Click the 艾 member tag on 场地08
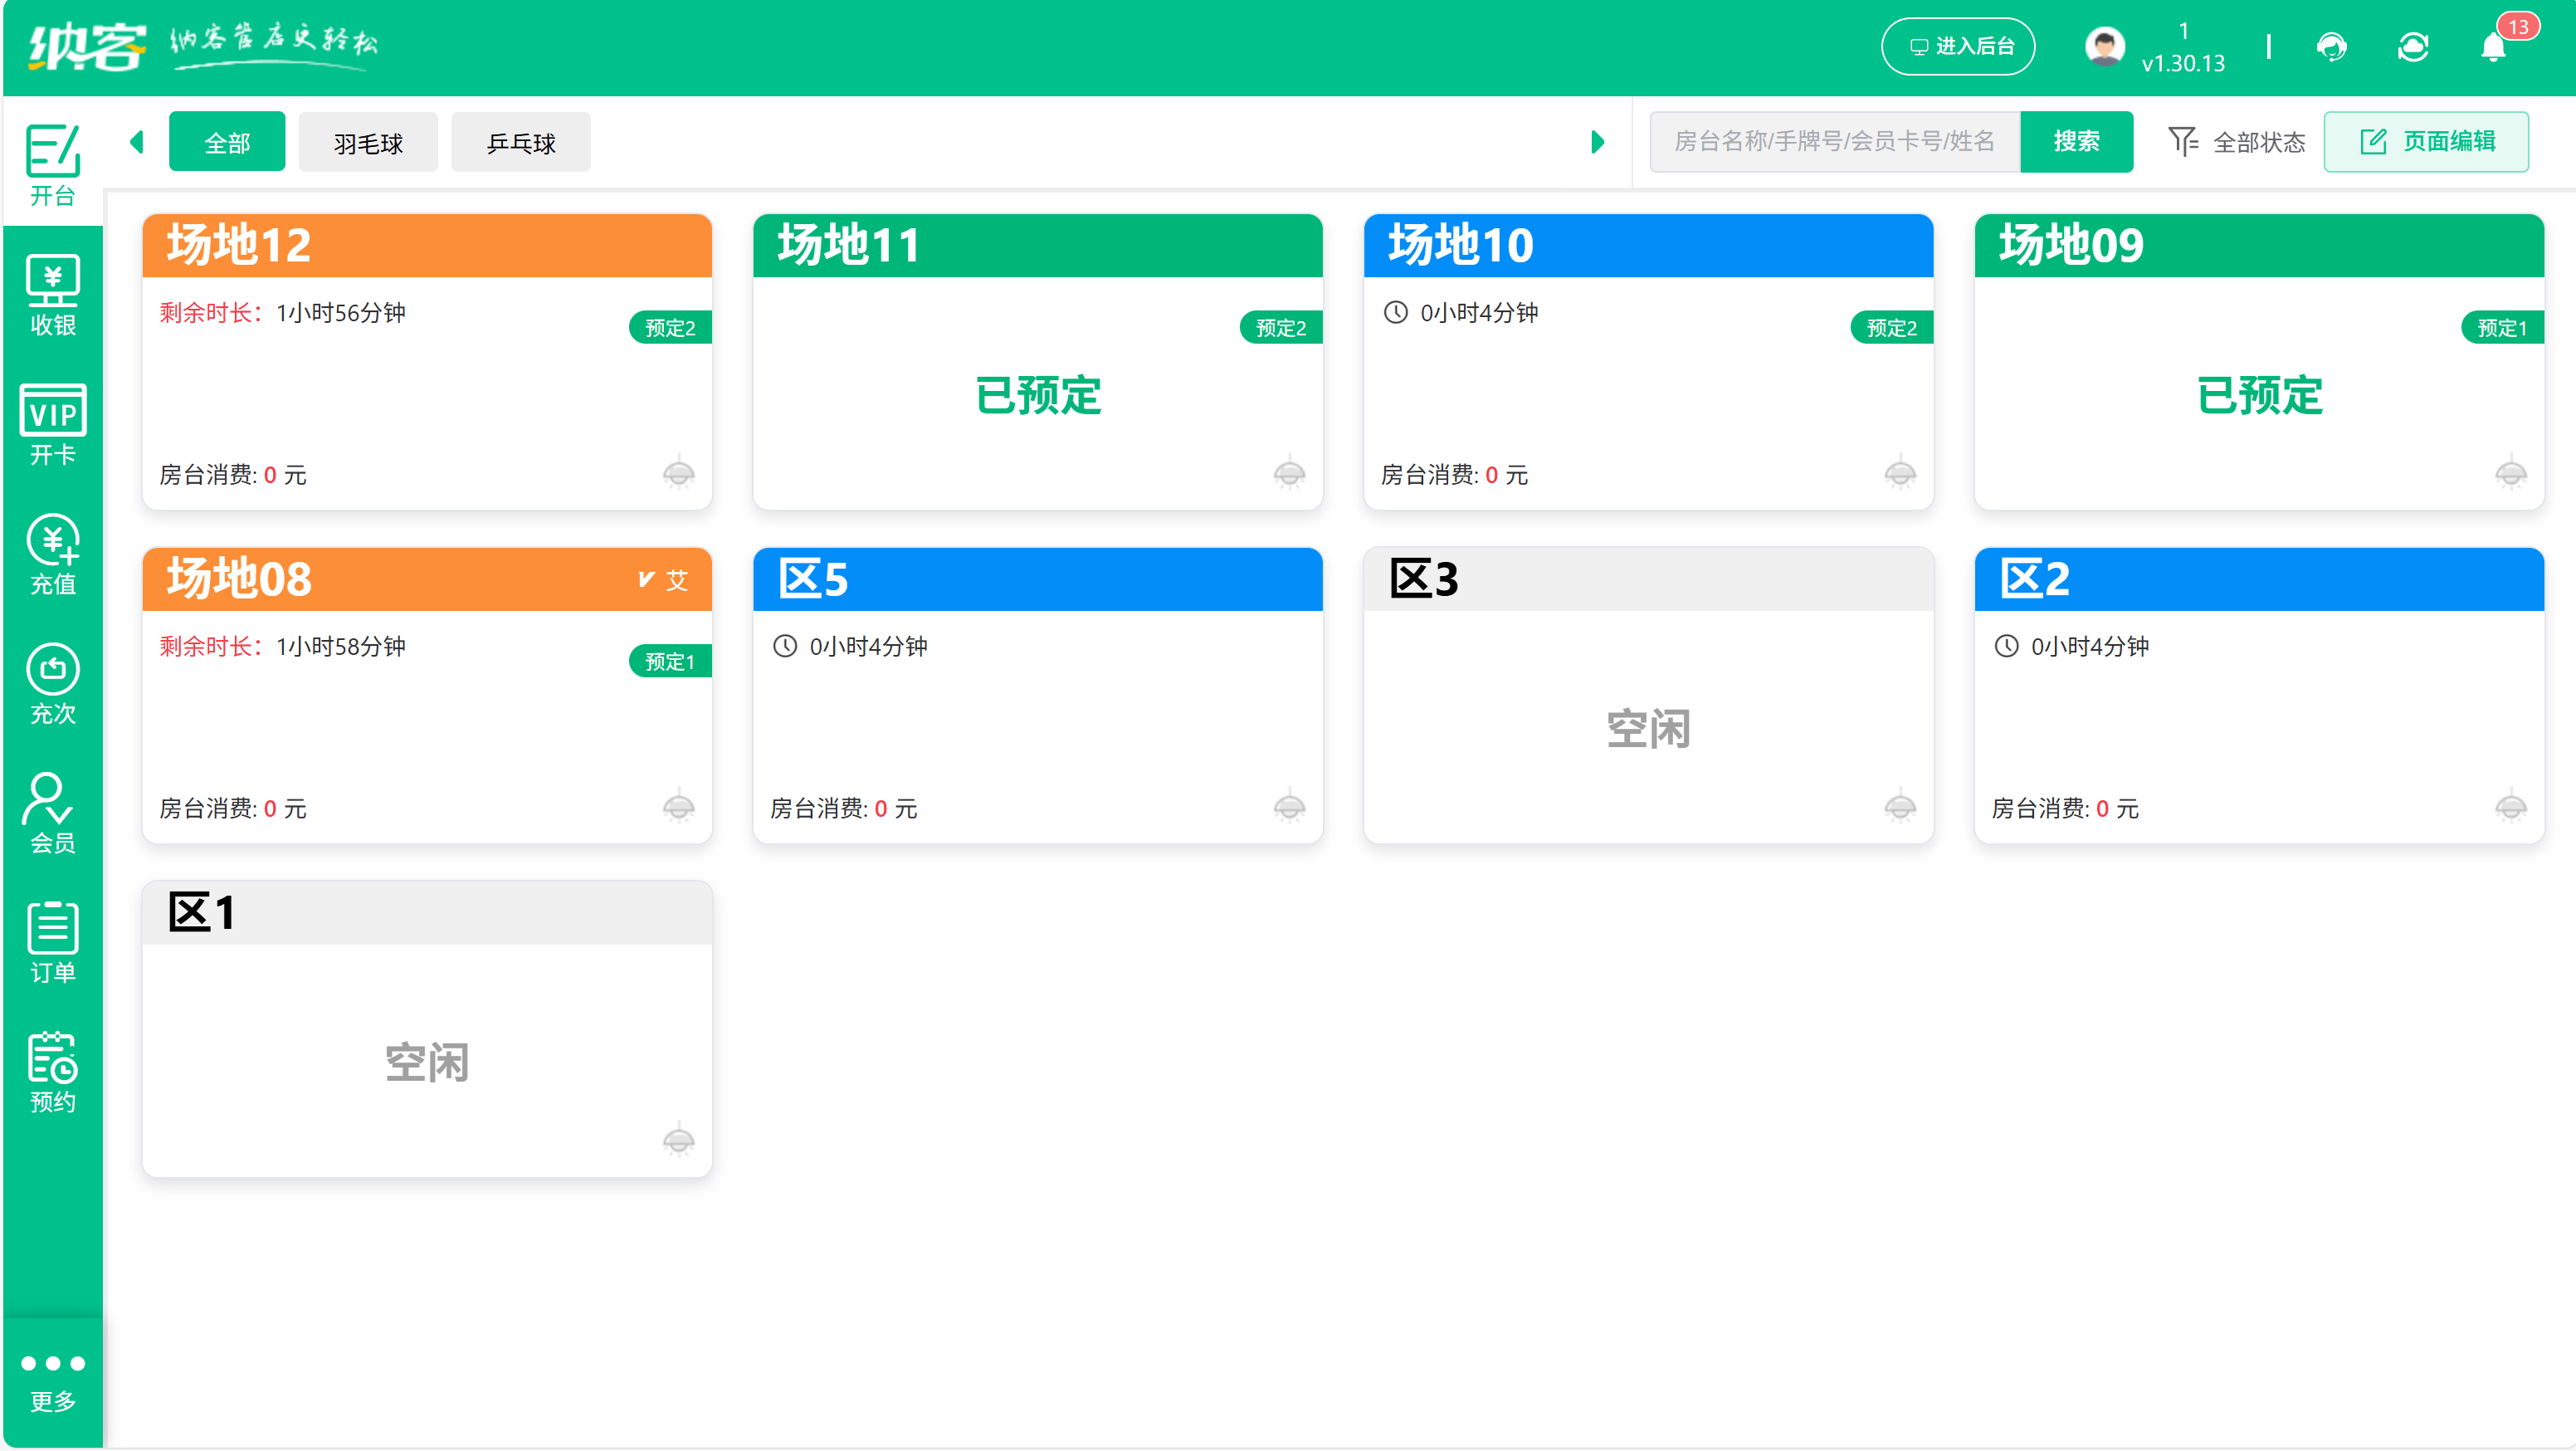Image resolution: width=2576 pixels, height=1451 pixels. pyautogui.click(x=664, y=580)
